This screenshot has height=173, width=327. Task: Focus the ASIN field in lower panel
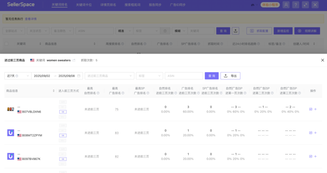184,76
